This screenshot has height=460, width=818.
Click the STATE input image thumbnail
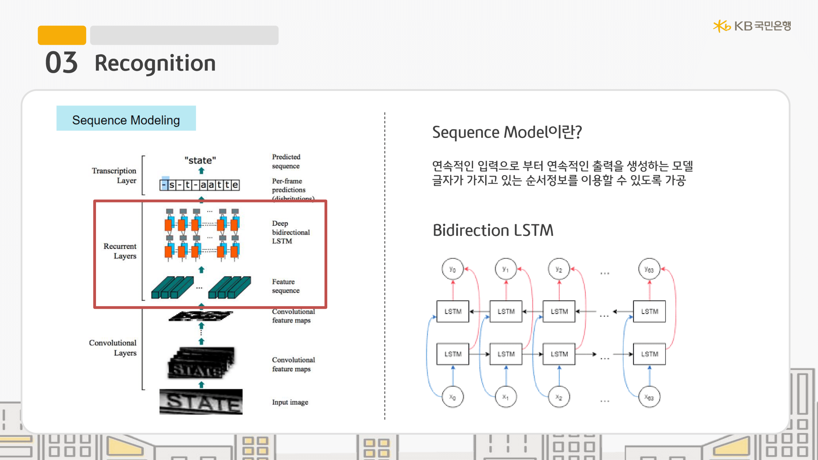[201, 402]
